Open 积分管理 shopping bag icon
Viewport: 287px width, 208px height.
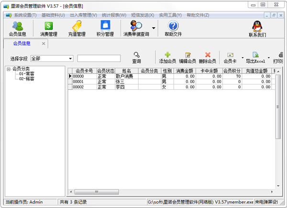pos(105,25)
